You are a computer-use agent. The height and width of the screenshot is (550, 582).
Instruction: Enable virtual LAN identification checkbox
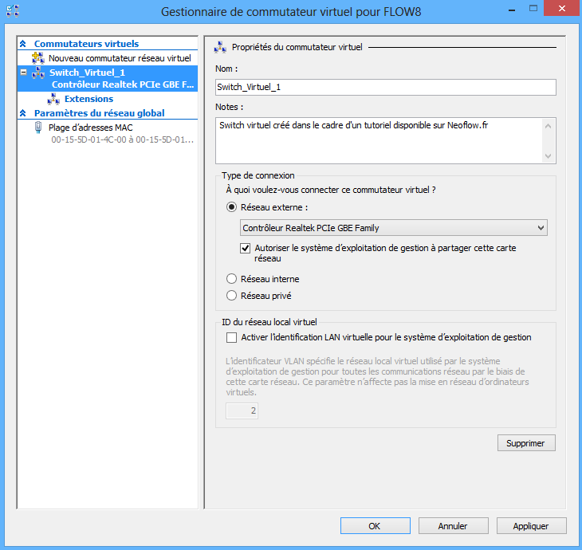[232, 338]
